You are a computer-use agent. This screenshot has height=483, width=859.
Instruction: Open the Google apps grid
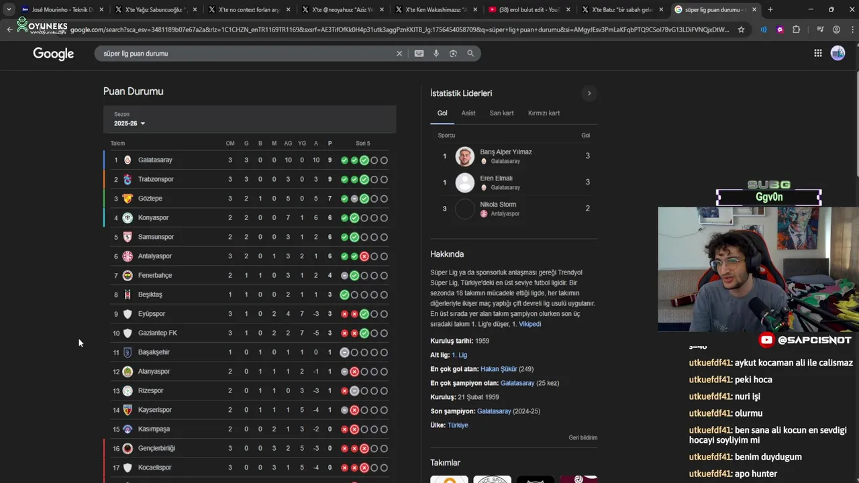pos(818,54)
